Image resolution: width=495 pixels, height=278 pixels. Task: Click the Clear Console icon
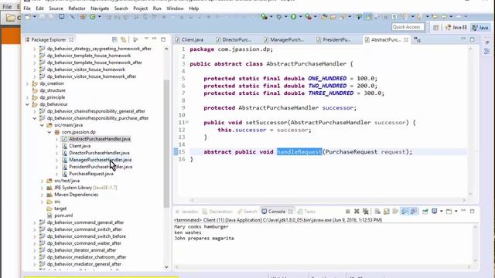pos(377,211)
